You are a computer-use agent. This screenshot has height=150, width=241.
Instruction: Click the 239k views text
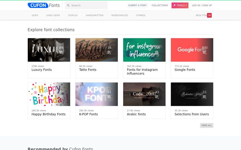click(x=37, y=66)
